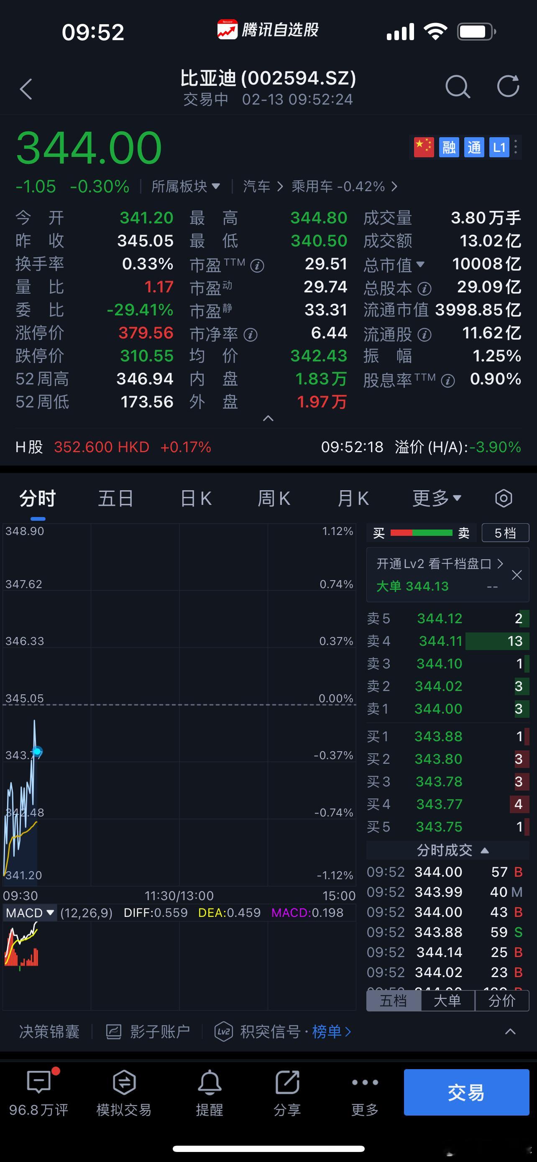Open 积突信号 Lv2 signal icon

tap(224, 1031)
